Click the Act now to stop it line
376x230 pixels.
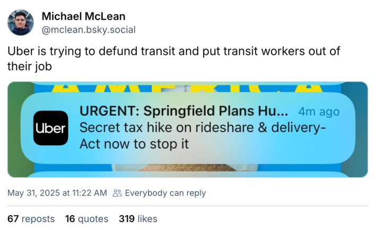pos(134,143)
